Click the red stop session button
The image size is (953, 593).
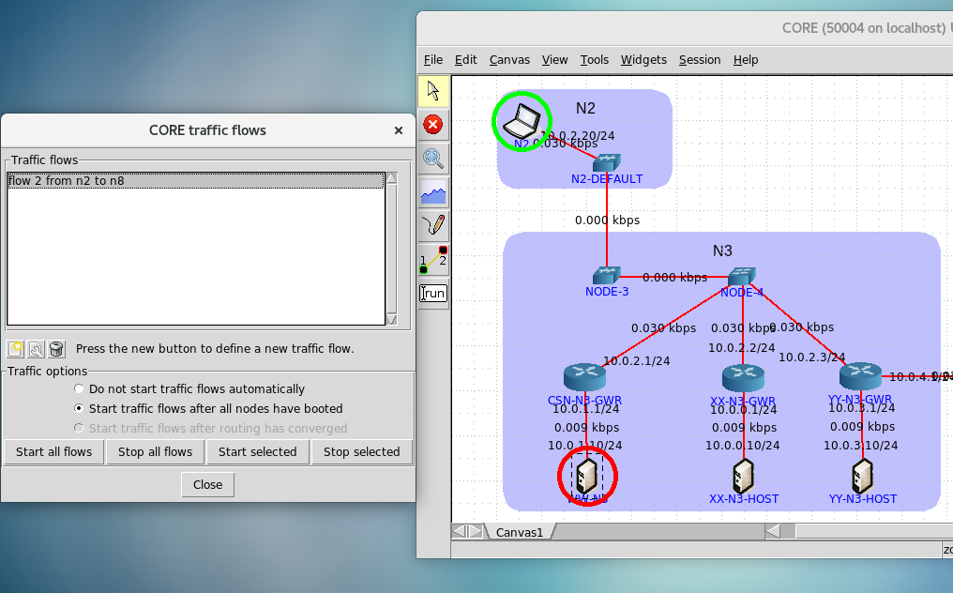tap(433, 124)
